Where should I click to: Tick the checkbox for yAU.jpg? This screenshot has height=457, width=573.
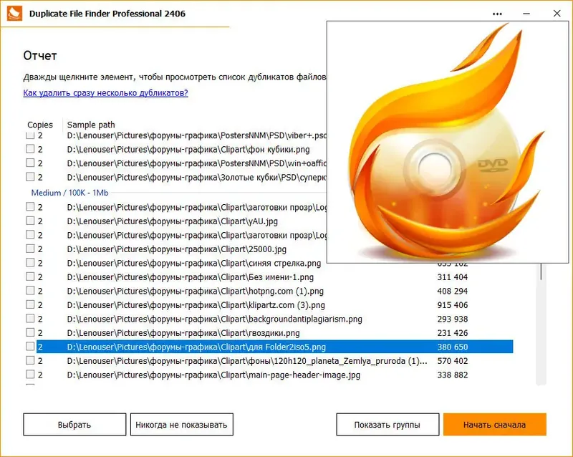30,221
